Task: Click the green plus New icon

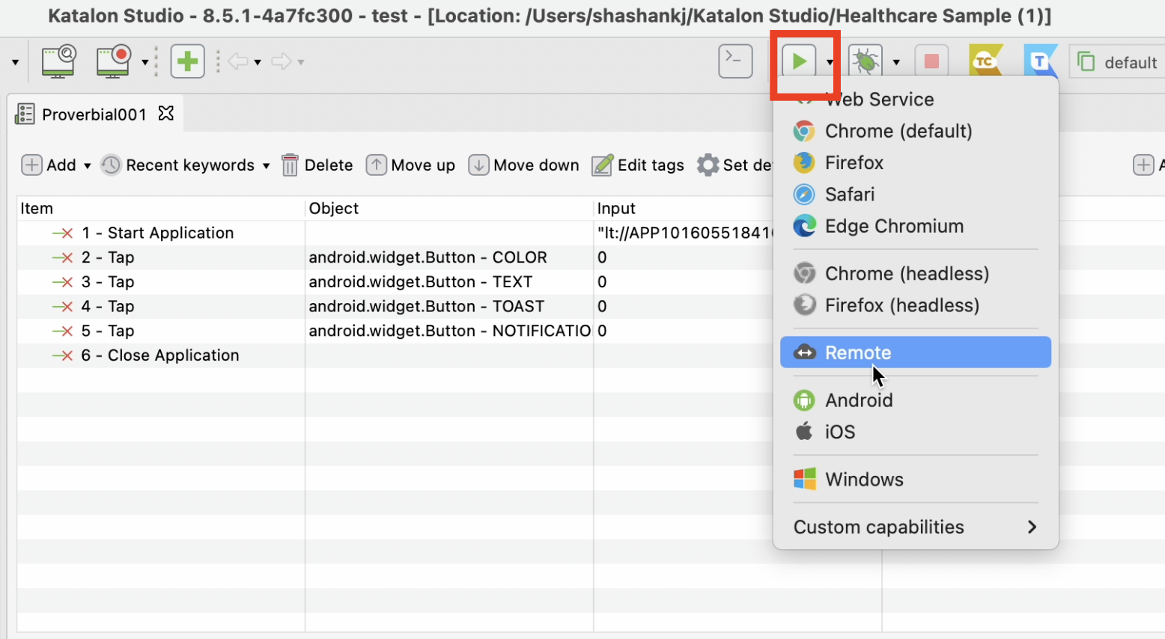Action: click(187, 61)
